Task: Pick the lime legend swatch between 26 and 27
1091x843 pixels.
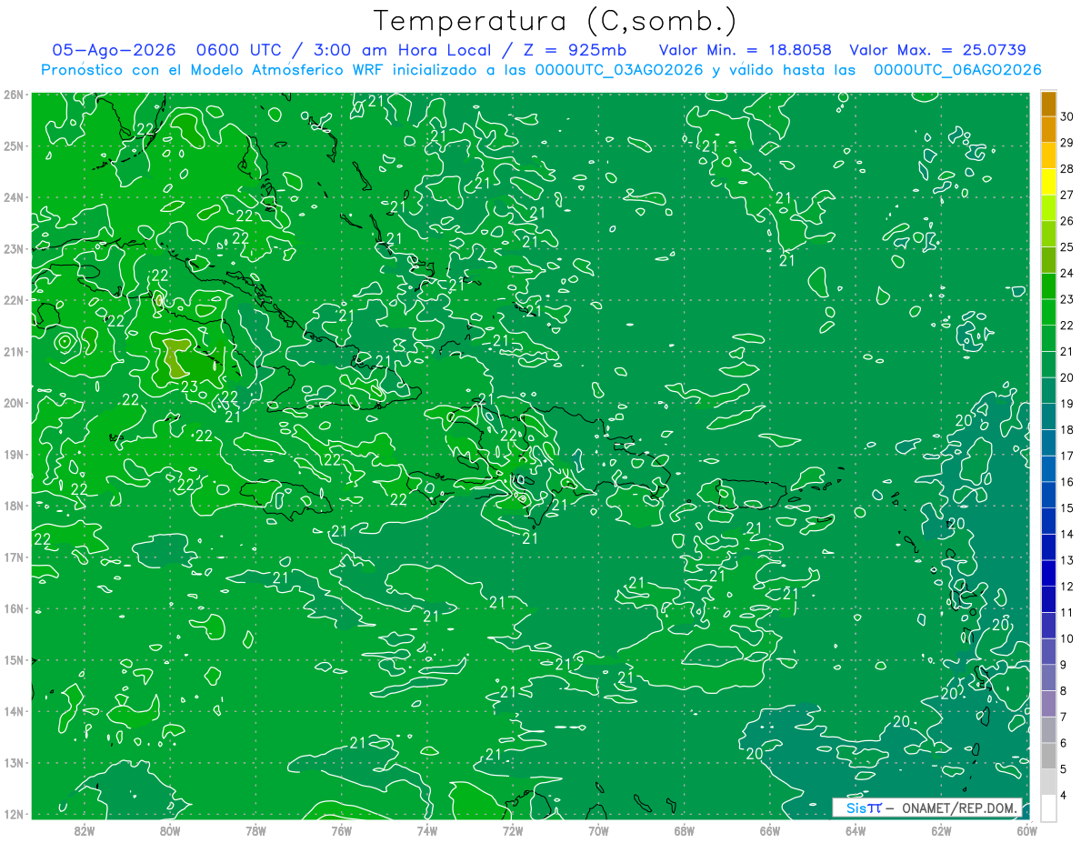Action: (x=1048, y=207)
